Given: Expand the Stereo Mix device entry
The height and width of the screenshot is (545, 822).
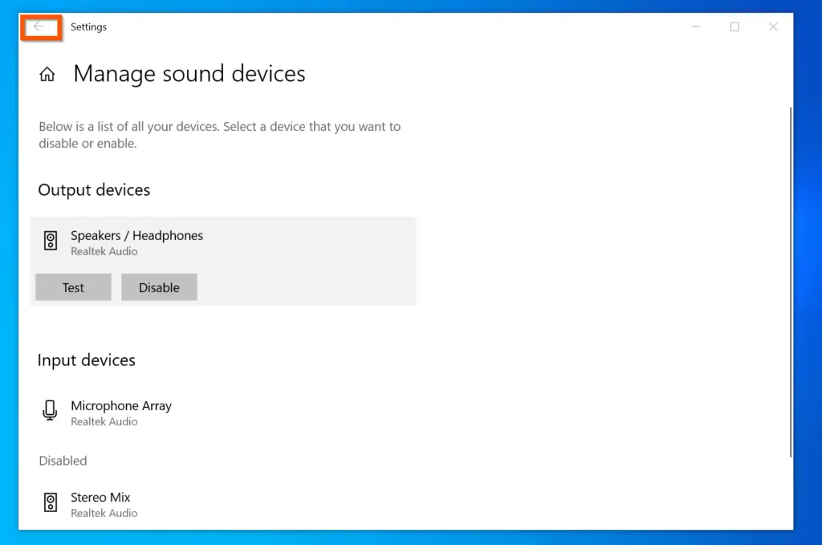Looking at the screenshot, I should click(100, 498).
